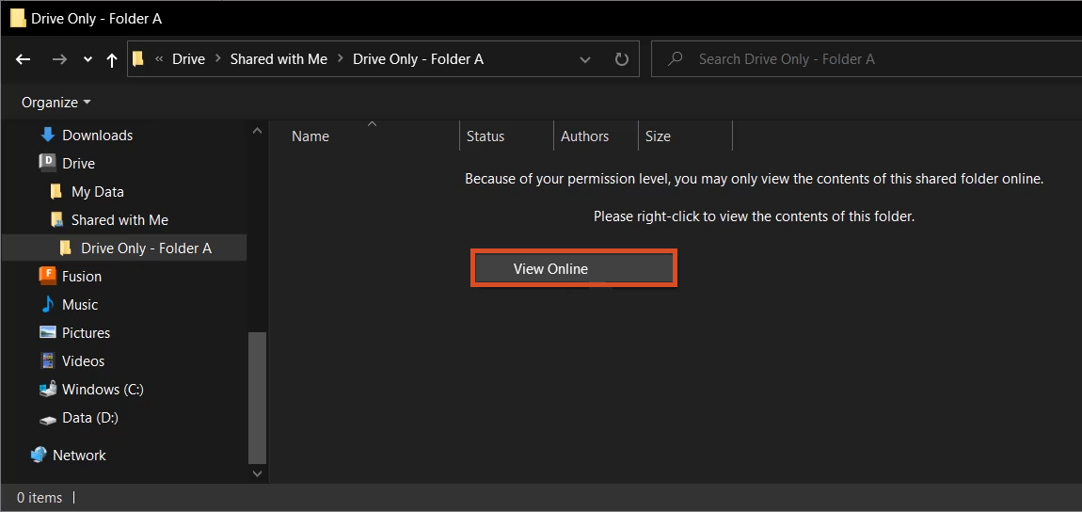The width and height of the screenshot is (1082, 512).
Task: Sort by the Status column header
Action: [x=485, y=136]
